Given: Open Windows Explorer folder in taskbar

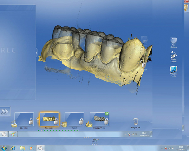Looking at the screenshot, I should (22, 148).
